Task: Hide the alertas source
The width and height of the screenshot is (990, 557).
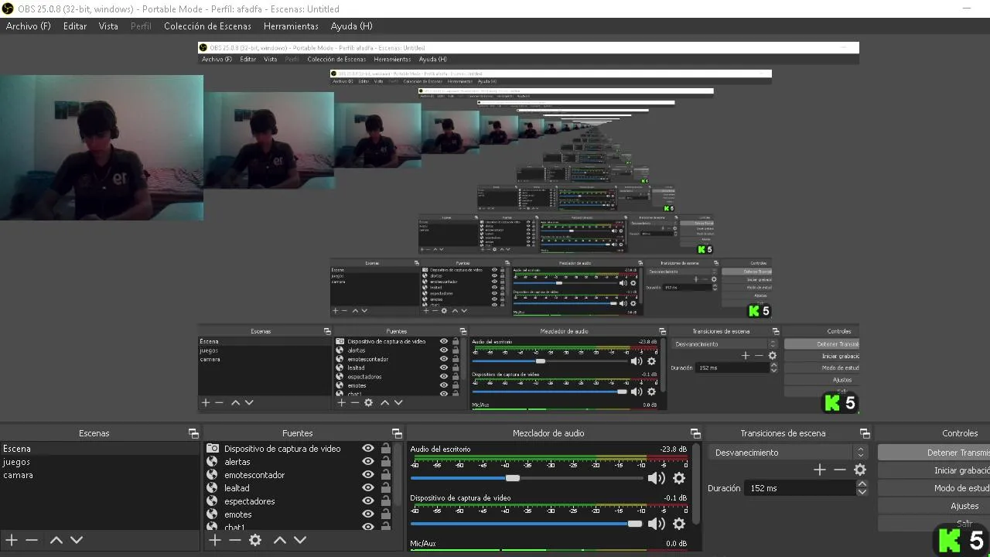Action: pos(368,462)
